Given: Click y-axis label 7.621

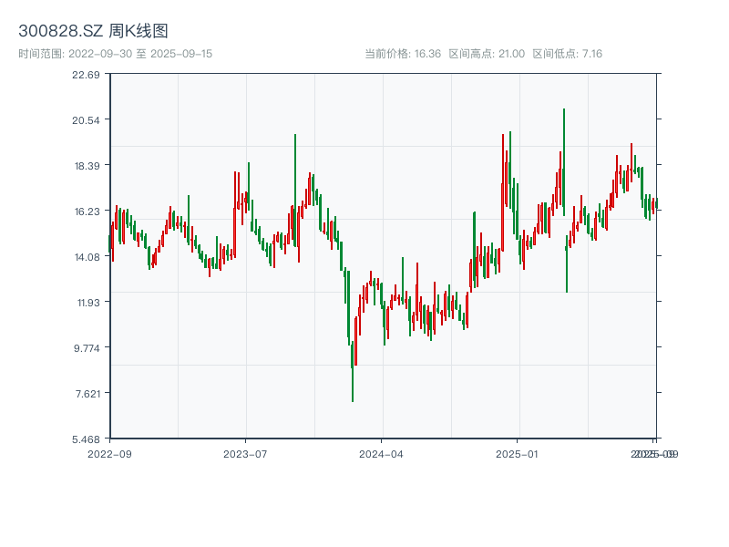Looking at the screenshot, I should tap(87, 394).
